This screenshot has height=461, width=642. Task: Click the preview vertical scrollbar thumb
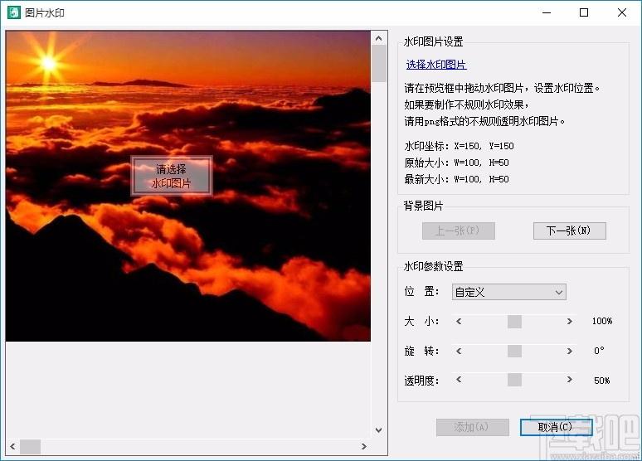pyautogui.click(x=379, y=64)
